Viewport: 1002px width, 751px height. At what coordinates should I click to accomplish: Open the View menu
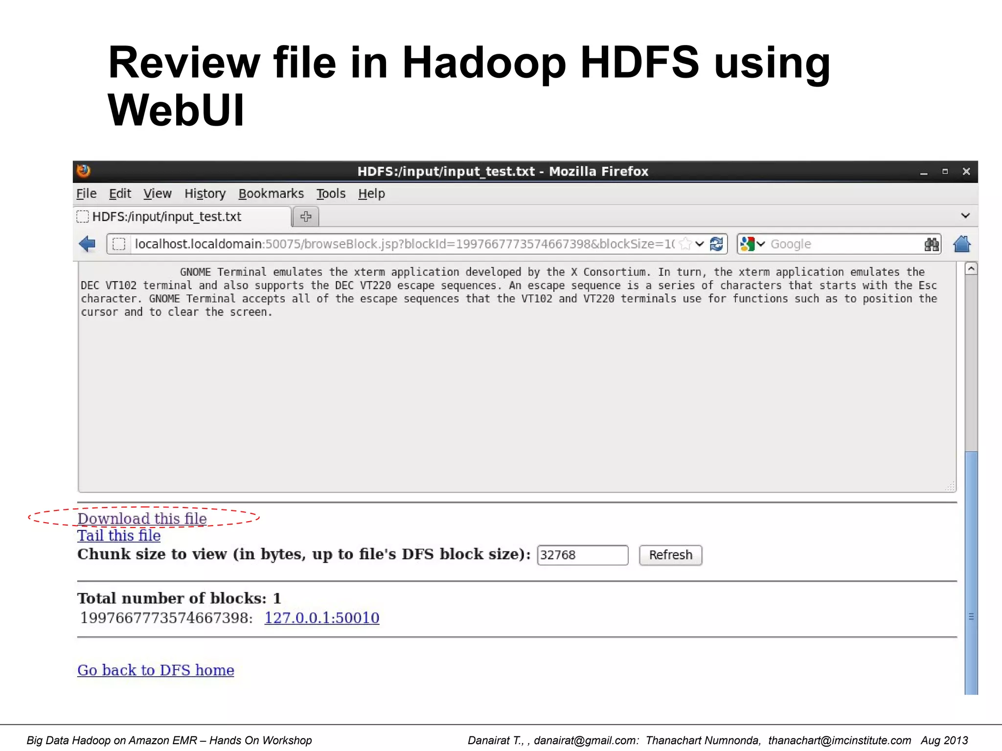158,194
